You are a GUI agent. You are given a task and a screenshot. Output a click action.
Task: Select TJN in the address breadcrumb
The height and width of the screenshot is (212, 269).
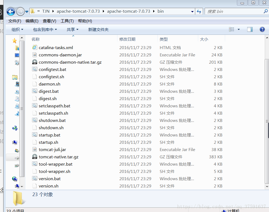46,11
